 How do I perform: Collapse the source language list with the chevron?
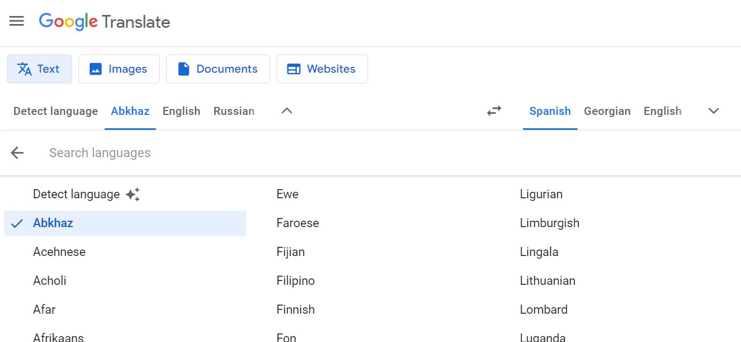point(286,111)
